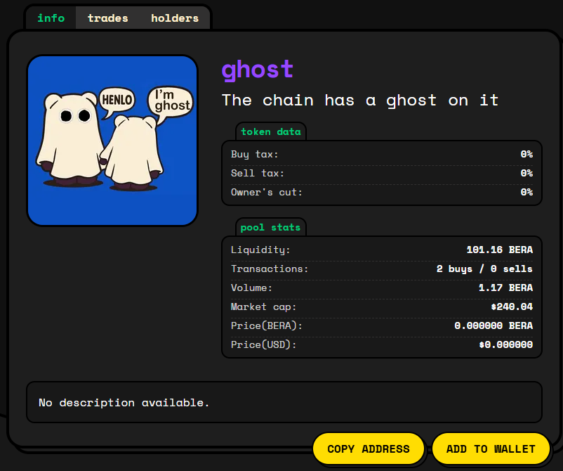Open the holders tab

coord(175,18)
